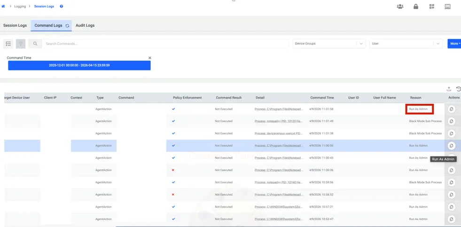The width and height of the screenshot is (461, 227).
Task: Open the devicecensus process detail link
Action: click(279, 133)
